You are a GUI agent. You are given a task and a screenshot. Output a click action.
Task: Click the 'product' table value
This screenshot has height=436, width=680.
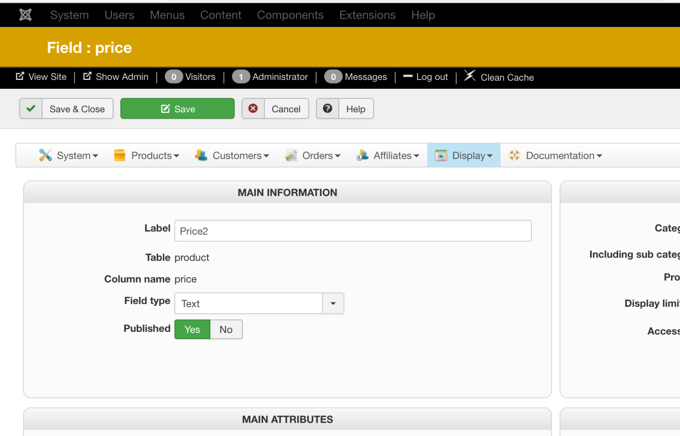[x=192, y=258]
